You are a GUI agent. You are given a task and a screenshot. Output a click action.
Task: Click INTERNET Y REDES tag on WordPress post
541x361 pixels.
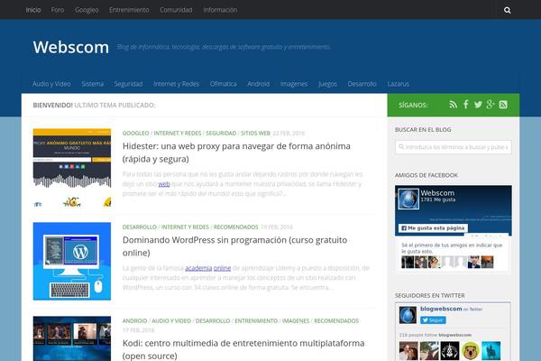point(185,227)
